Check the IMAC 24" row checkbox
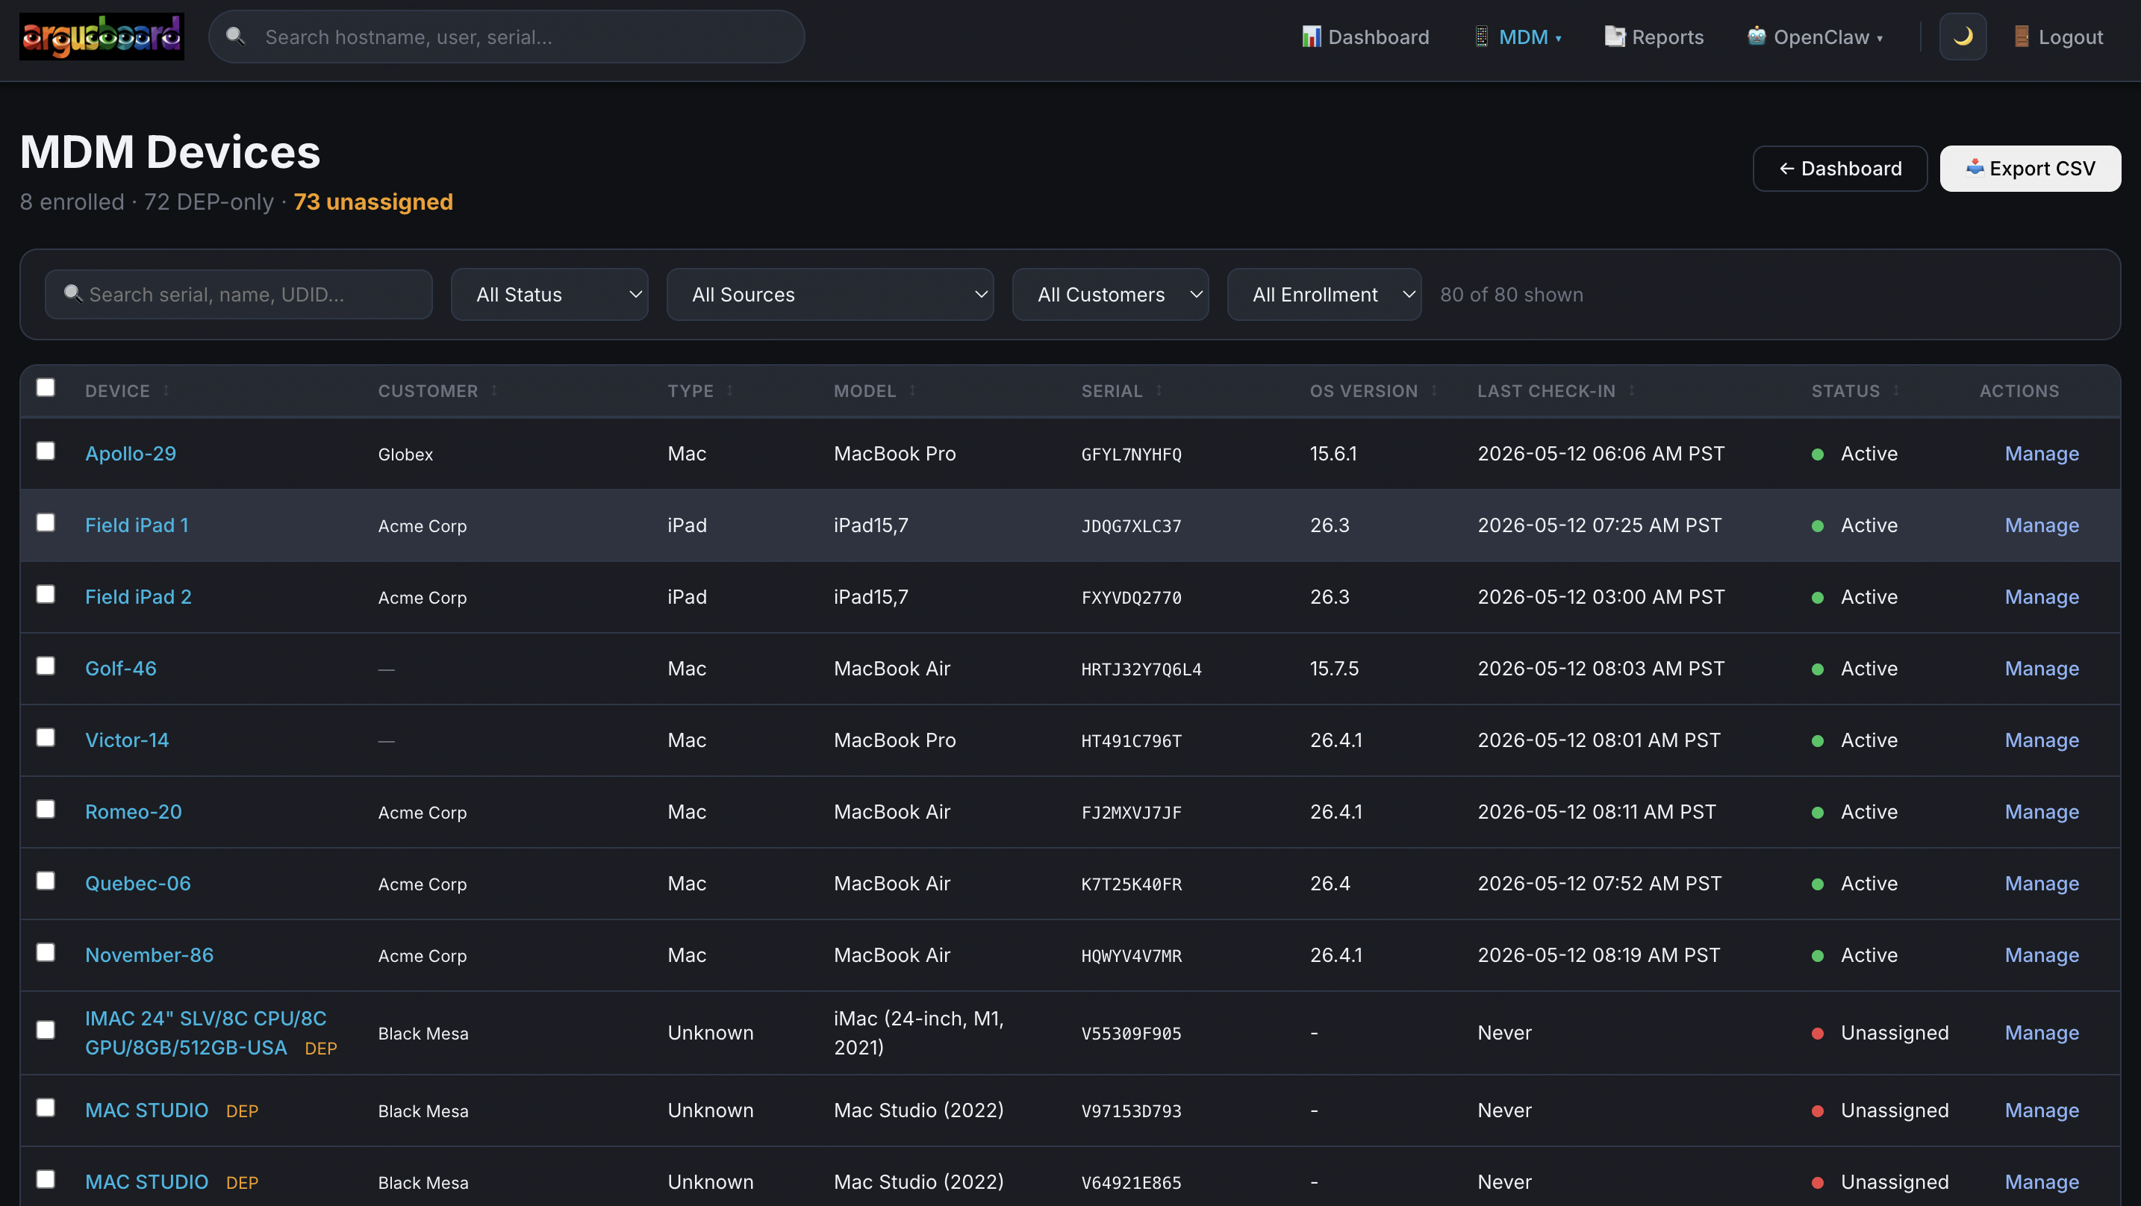 click(x=46, y=1030)
